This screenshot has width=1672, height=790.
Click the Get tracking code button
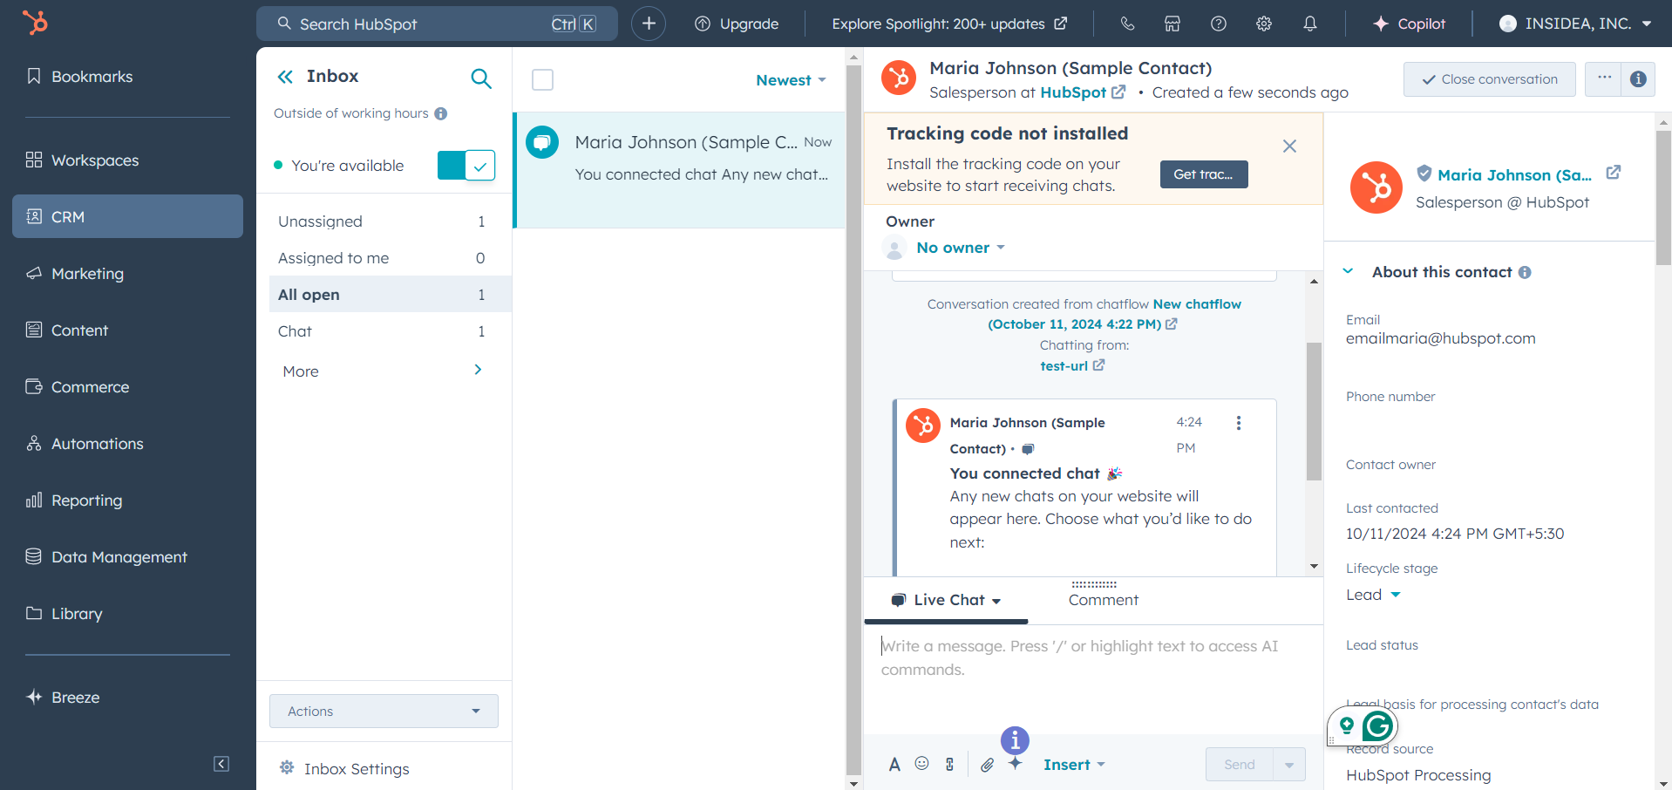point(1203,174)
